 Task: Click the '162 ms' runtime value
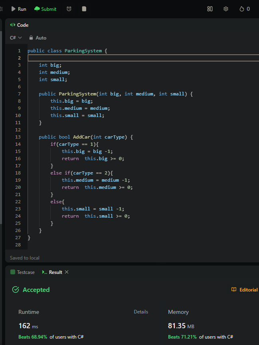pyautogui.click(x=28, y=326)
